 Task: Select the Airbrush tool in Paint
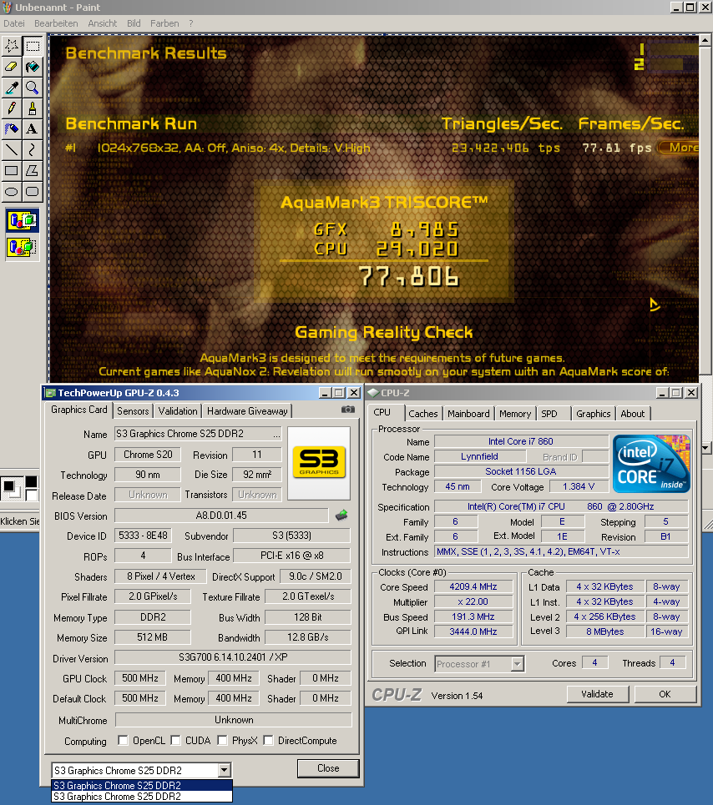[x=12, y=128]
